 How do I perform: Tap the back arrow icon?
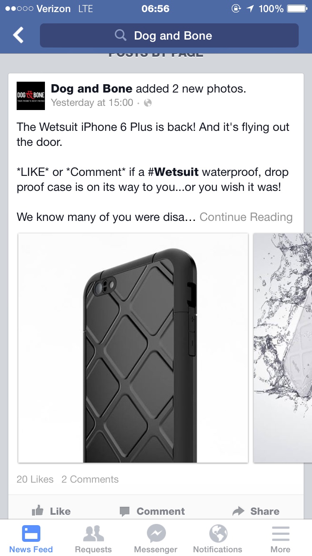click(18, 35)
